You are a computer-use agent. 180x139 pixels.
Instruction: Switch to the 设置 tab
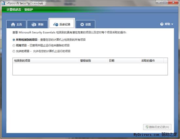point(85,24)
